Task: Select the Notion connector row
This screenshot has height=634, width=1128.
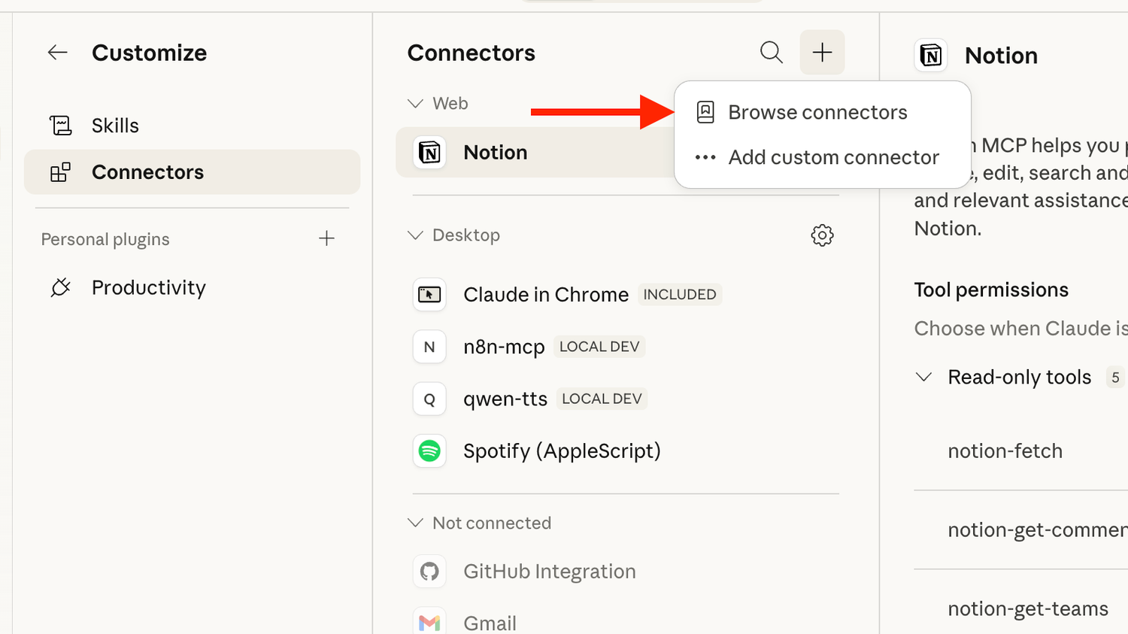Action: click(x=535, y=153)
